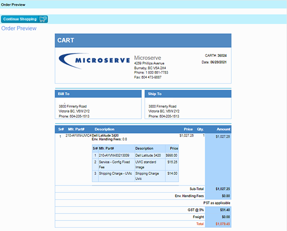Select the 4259 Phillips Avenue address line
This screenshot has height=231, width=287.
click(149, 63)
